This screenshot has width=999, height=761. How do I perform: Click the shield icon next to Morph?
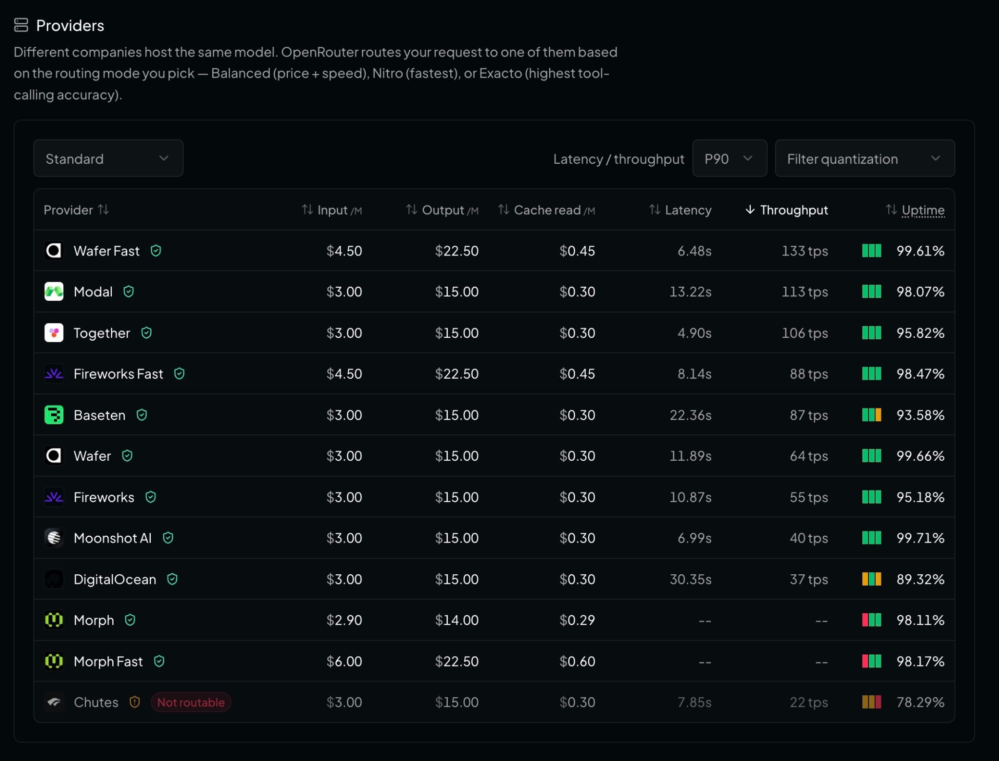(x=130, y=620)
